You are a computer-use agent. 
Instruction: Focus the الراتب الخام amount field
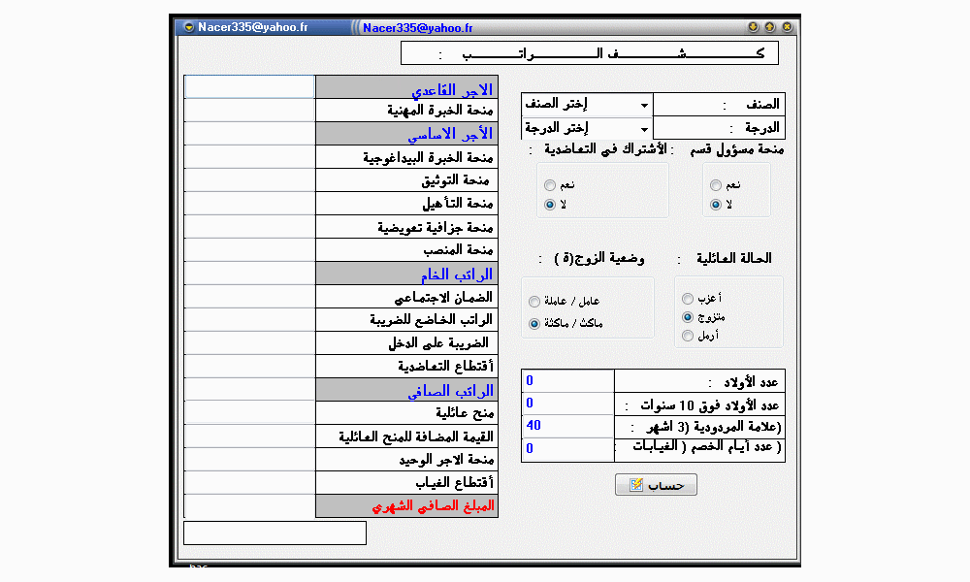click(x=249, y=274)
